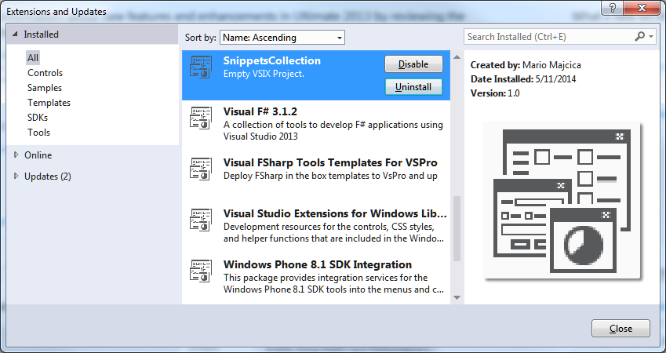Image resolution: width=666 pixels, height=353 pixels.
Task: Click the list scrollbar up arrow
Action: 457,57
